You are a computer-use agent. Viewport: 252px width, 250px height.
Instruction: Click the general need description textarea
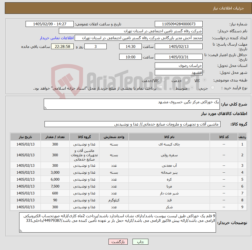pos(132,104)
